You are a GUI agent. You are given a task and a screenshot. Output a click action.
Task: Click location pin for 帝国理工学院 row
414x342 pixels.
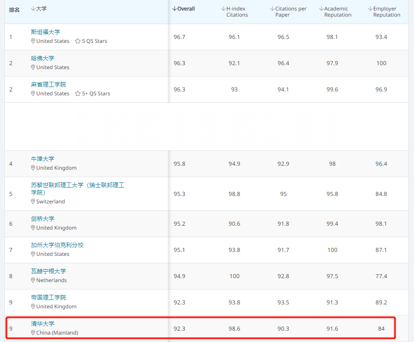tap(33, 306)
